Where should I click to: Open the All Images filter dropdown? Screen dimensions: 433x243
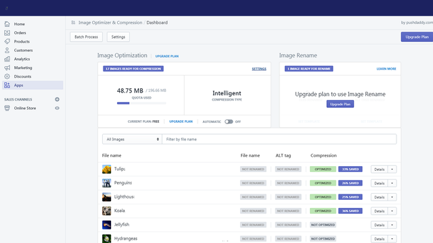(132, 139)
